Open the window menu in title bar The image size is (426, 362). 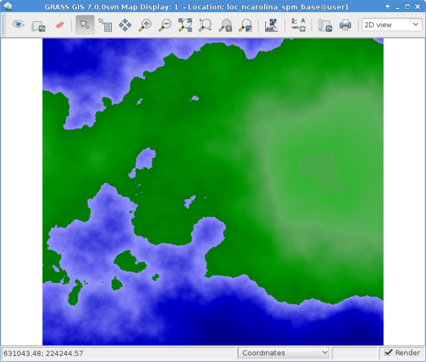point(8,6)
